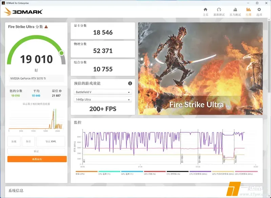Click the large 19 010 overall score
Screen dimensions: 271x198
tap(36, 59)
